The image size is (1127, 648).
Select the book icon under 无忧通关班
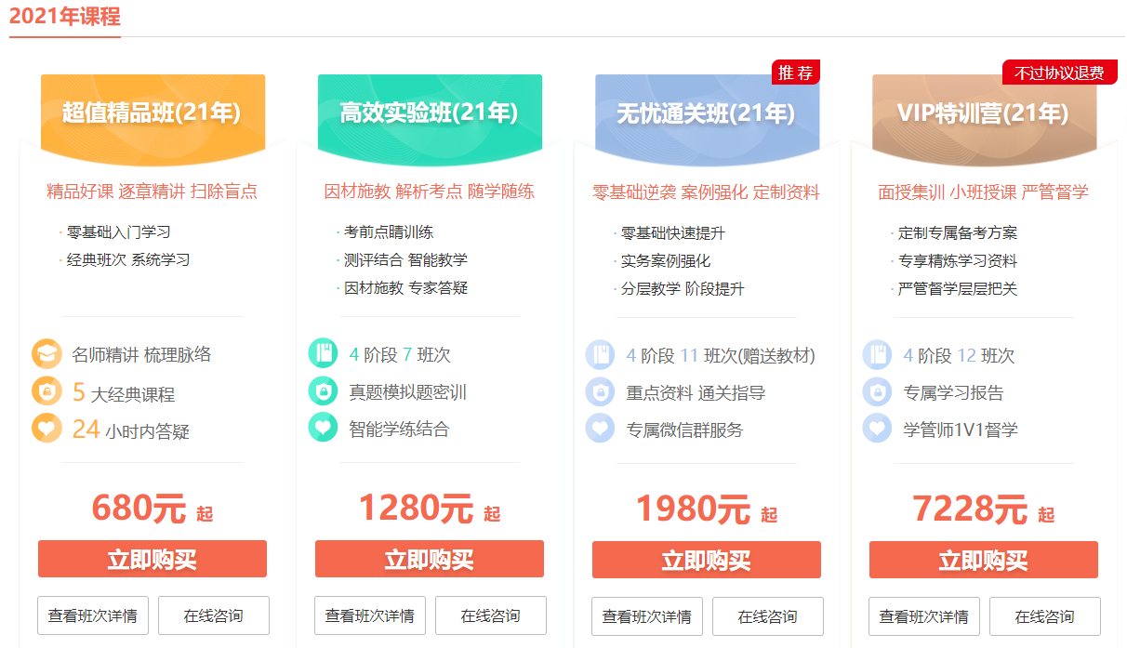click(x=600, y=353)
